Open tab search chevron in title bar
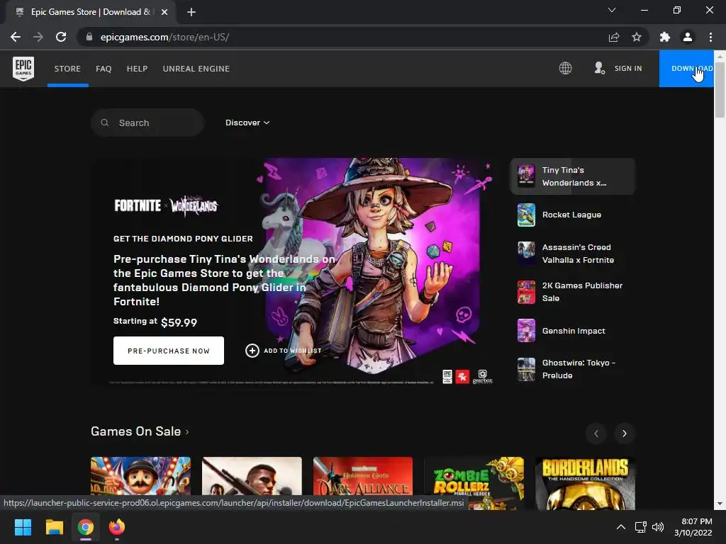The width and height of the screenshot is (726, 544). (612, 10)
